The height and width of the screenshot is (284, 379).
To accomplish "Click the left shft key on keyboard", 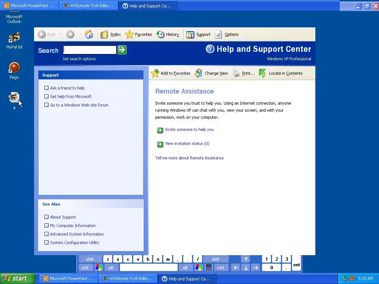I will 90,259.
